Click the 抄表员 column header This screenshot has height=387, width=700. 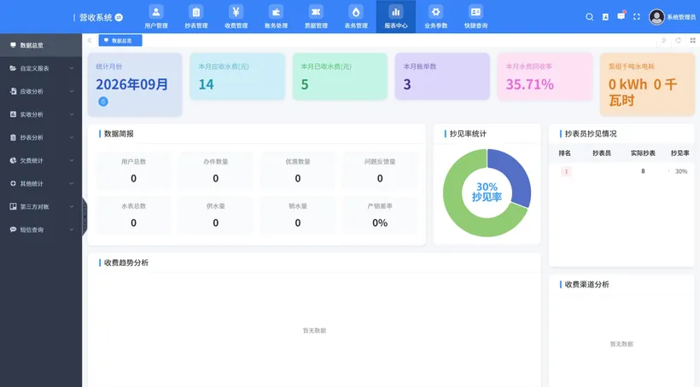(x=602, y=153)
